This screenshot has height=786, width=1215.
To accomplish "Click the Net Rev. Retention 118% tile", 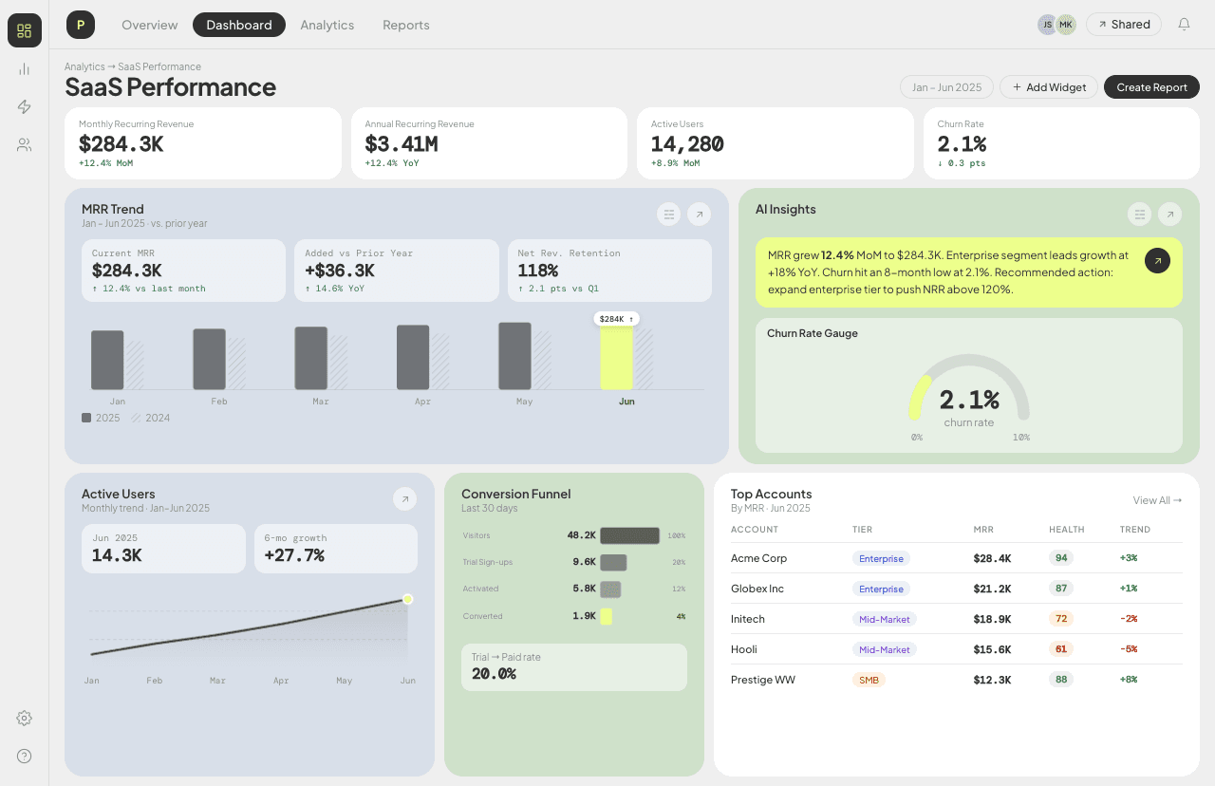I will coord(609,271).
